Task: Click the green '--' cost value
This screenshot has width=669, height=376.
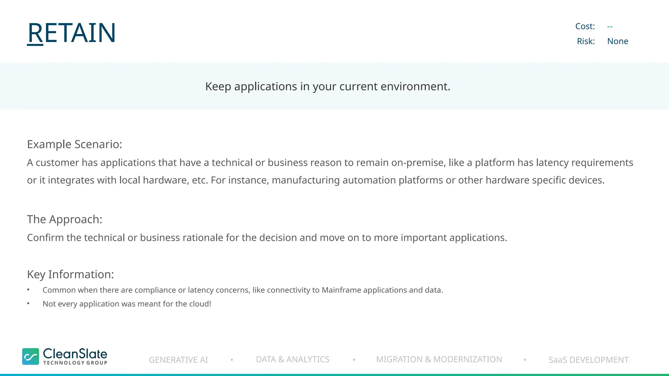Action: [x=610, y=26]
